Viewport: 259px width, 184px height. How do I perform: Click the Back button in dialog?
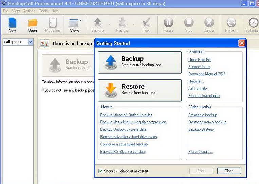pos(201,171)
